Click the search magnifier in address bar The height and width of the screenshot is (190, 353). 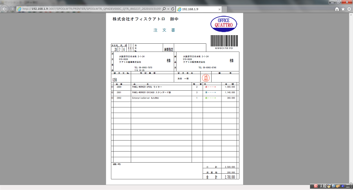tap(164, 9)
